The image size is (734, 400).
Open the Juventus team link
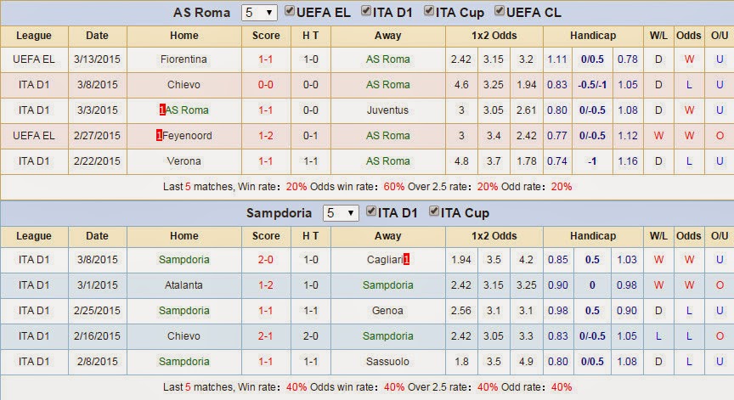(387, 110)
